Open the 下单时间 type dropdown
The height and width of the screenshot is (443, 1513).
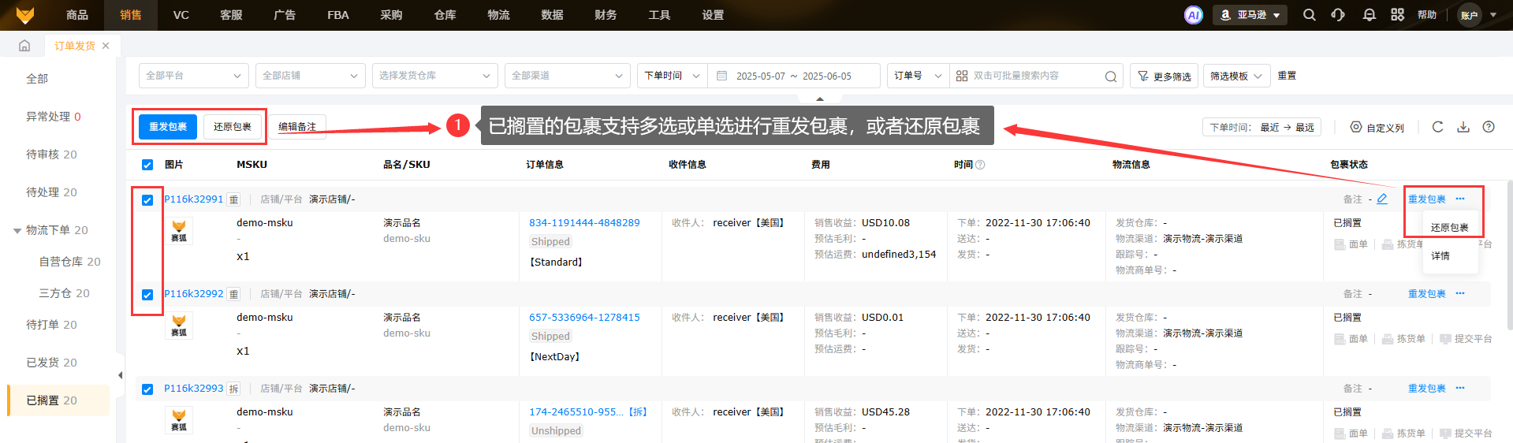[673, 76]
